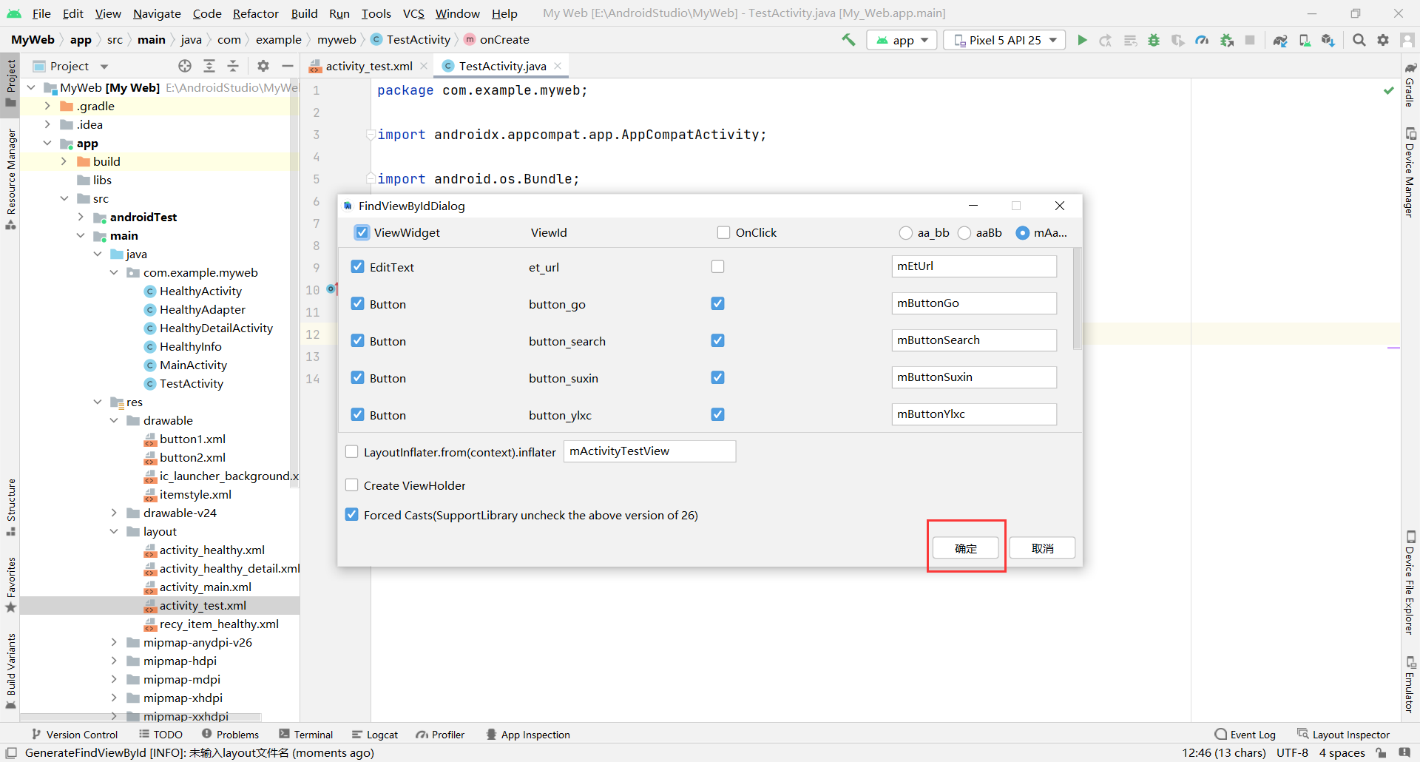Enable OnClick for the et_url row
The image size is (1420, 762).
pyautogui.click(x=717, y=266)
